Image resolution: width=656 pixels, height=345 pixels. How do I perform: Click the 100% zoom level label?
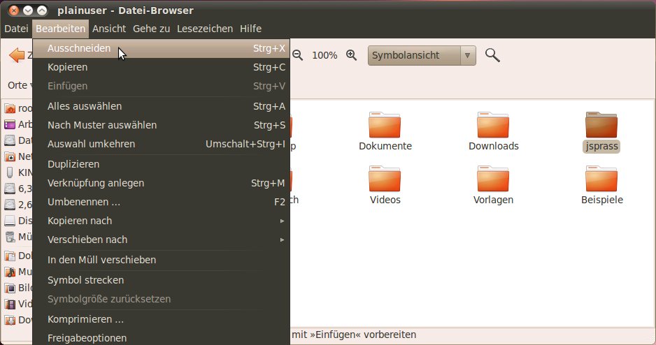[325, 55]
